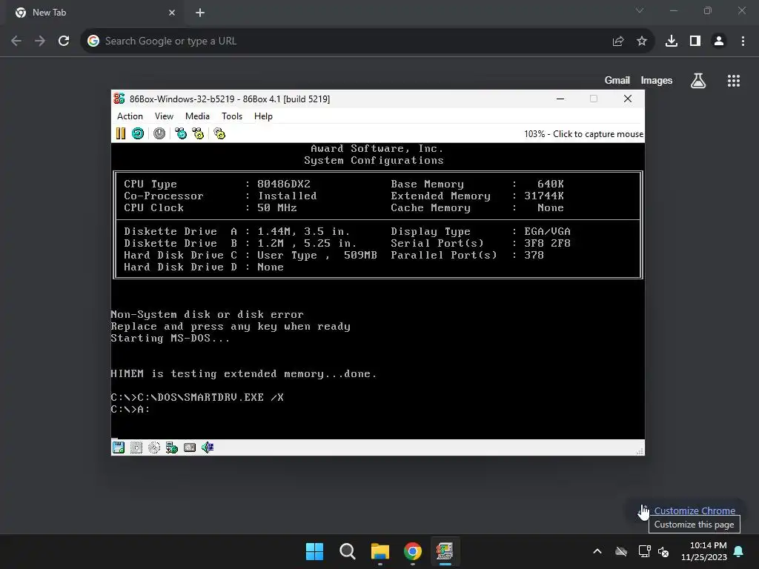The image size is (759, 569).
Task: Click the network status icon in 86Box
Action: [x=172, y=447]
